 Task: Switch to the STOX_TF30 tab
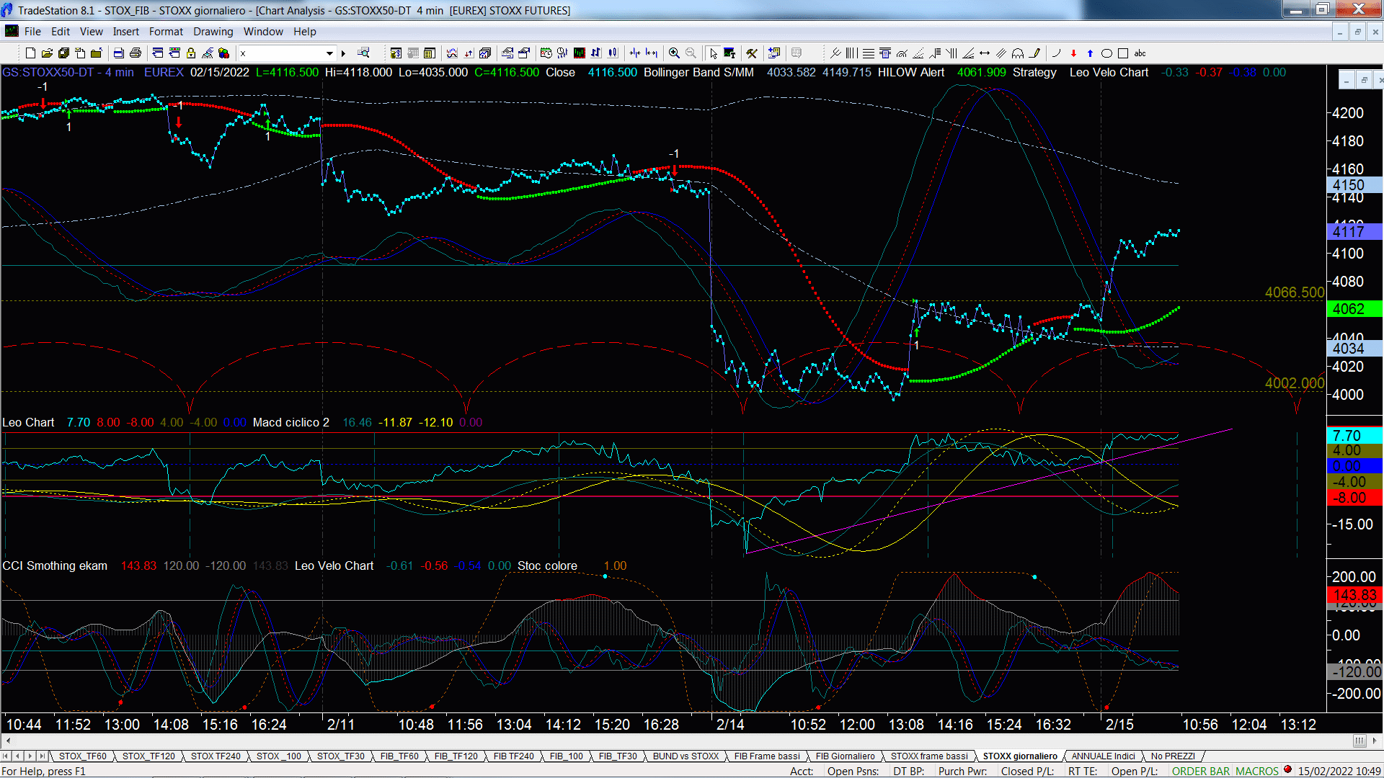click(x=340, y=756)
